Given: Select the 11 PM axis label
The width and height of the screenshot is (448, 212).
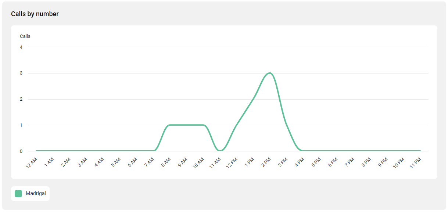Looking at the screenshot, I should tap(415, 162).
